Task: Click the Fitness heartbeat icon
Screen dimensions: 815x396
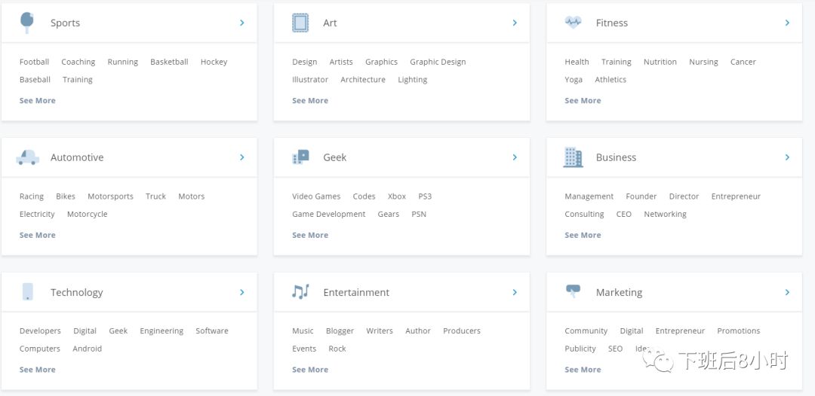Action: [573, 23]
